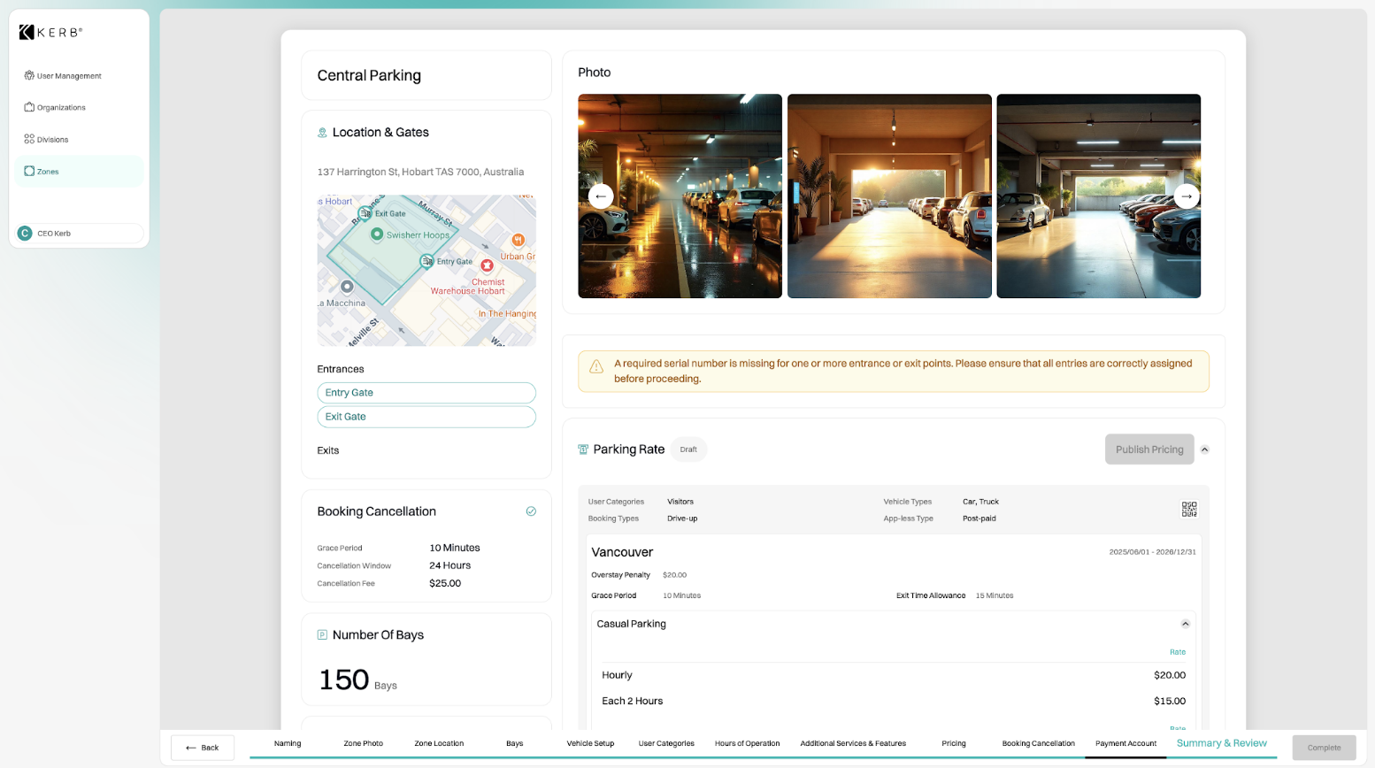Click the Urban Gr restaurant map pin
This screenshot has width=1375, height=768.
[519, 240]
